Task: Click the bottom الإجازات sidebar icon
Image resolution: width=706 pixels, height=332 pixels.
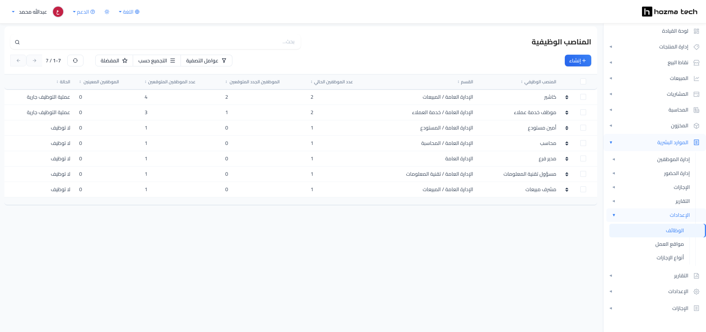Action: (x=696, y=308)
